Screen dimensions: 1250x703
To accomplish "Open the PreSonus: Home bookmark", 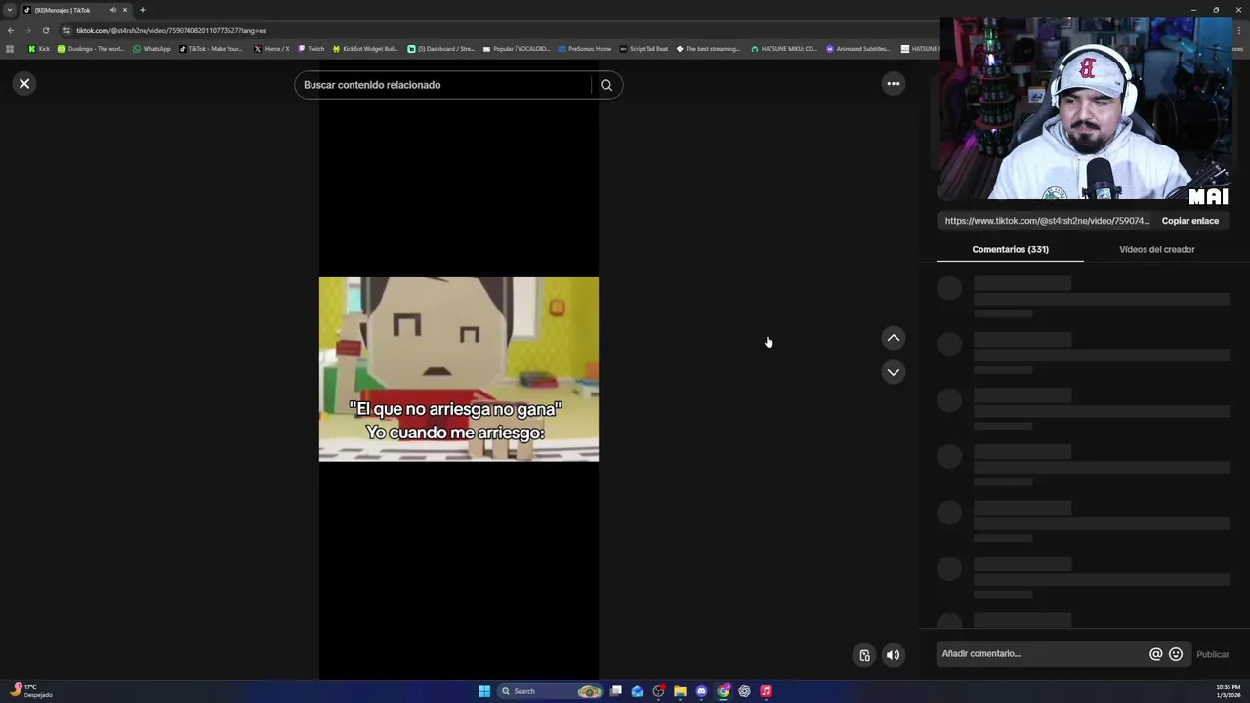I will point(584,48).
